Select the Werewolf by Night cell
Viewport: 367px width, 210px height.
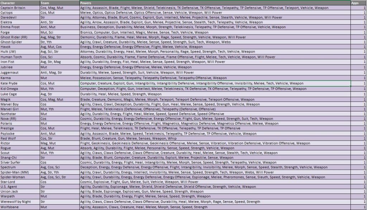(20, 202)
